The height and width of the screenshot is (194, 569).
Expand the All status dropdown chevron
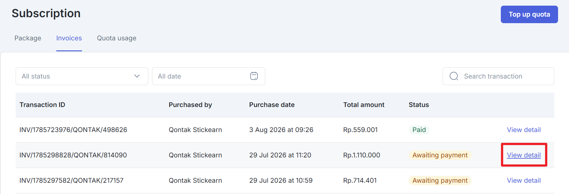click(x=137, y=76)
